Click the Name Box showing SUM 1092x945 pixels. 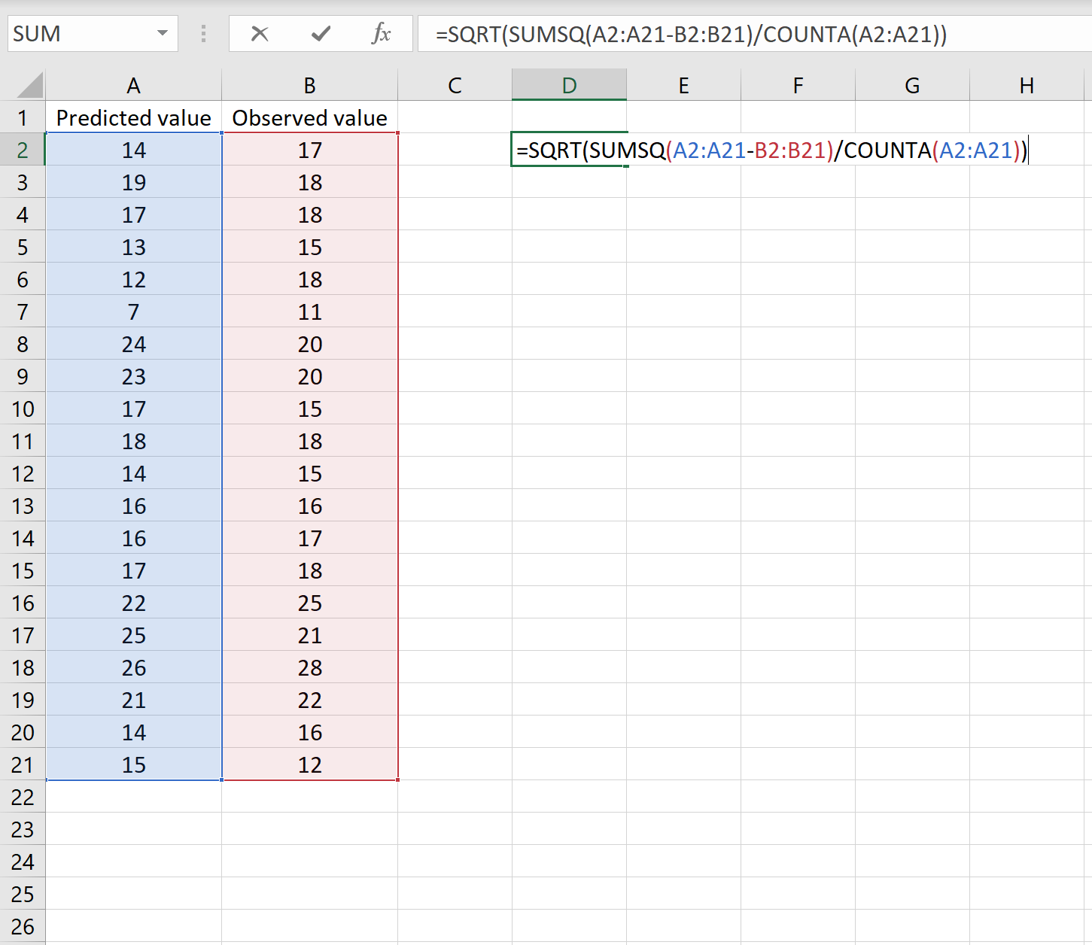coord(83,33)
